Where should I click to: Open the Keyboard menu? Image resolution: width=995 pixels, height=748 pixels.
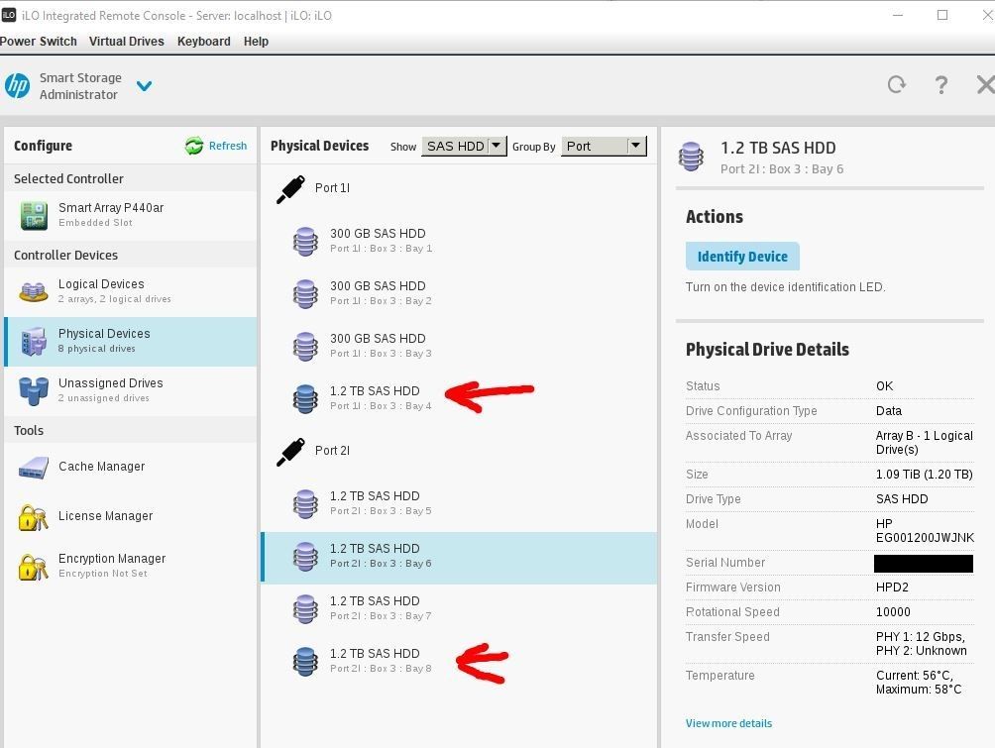coord(204,42)
